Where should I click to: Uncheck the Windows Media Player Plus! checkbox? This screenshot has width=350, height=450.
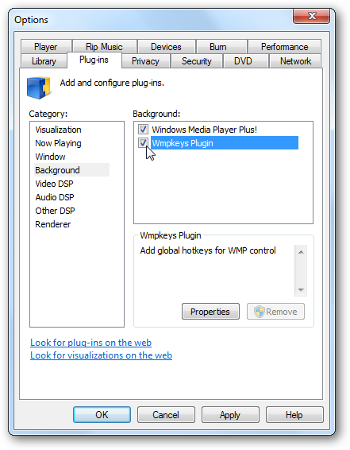[x=143, y=130]
